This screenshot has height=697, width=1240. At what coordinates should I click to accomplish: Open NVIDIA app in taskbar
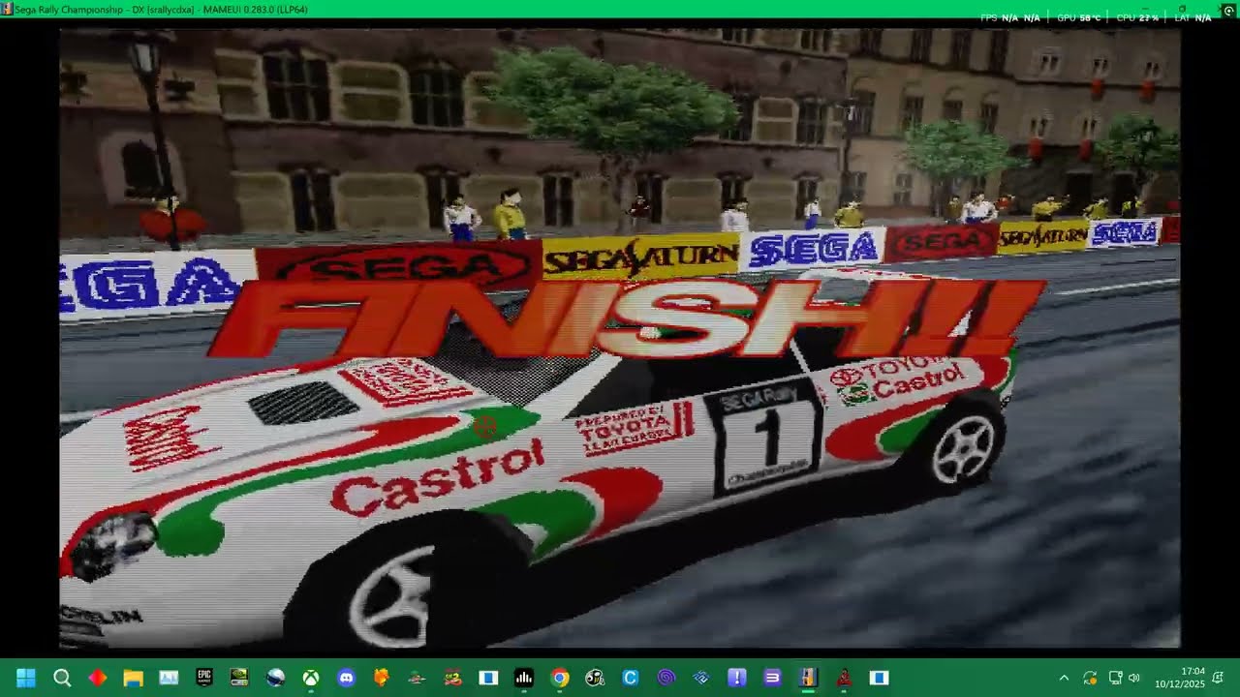click(x=239, y=678)
